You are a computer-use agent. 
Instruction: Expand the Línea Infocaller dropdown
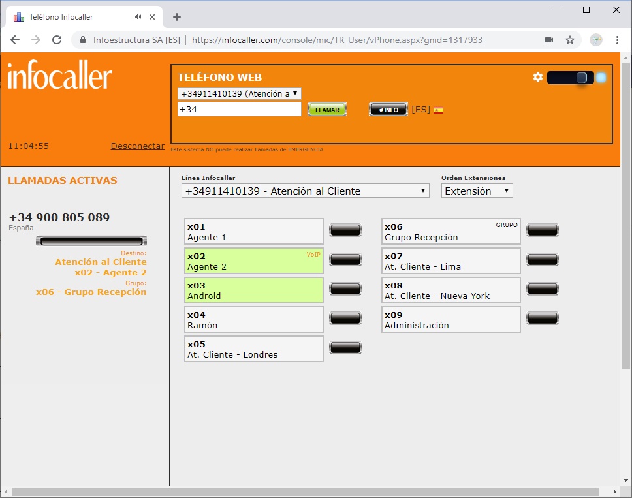(x=305, y=191)
